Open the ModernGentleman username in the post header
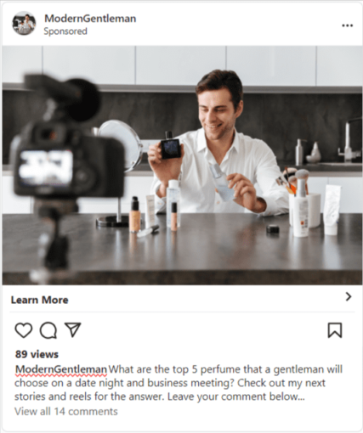Screen dimensions: 363x433 pos(90,19)
